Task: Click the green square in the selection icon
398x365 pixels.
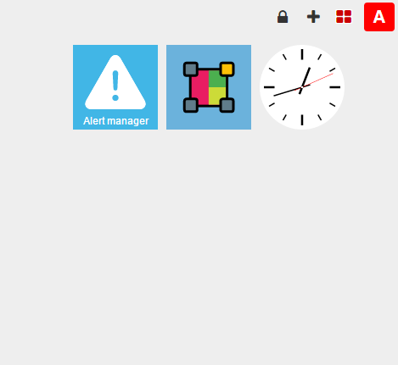Action: pos(217,79)
